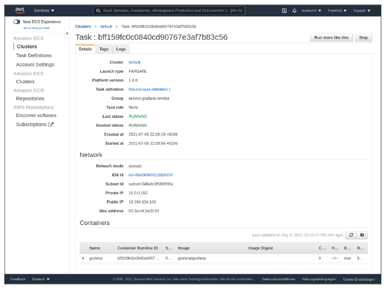Refresh the containers list
This screenshot has height=288, width=385.
point(351,235)
